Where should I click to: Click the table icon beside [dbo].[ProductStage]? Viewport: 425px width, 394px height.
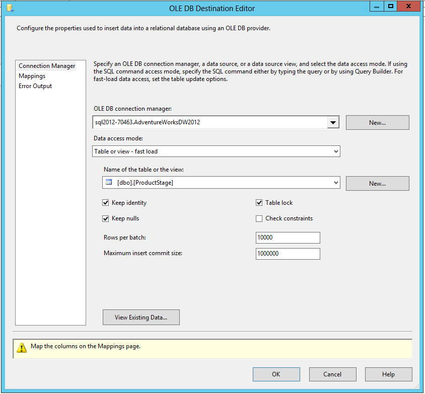tap(109, 182)
